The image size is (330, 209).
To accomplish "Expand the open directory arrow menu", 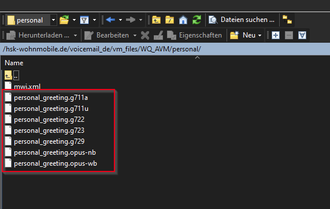I will click(x=74, y=20).
